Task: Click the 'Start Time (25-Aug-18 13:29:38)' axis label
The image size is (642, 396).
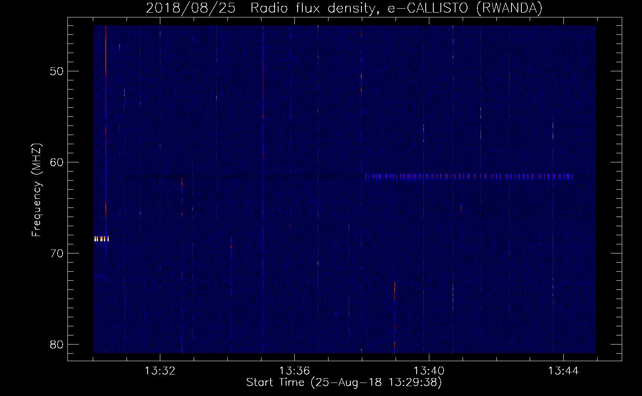Action: (344, 383)
